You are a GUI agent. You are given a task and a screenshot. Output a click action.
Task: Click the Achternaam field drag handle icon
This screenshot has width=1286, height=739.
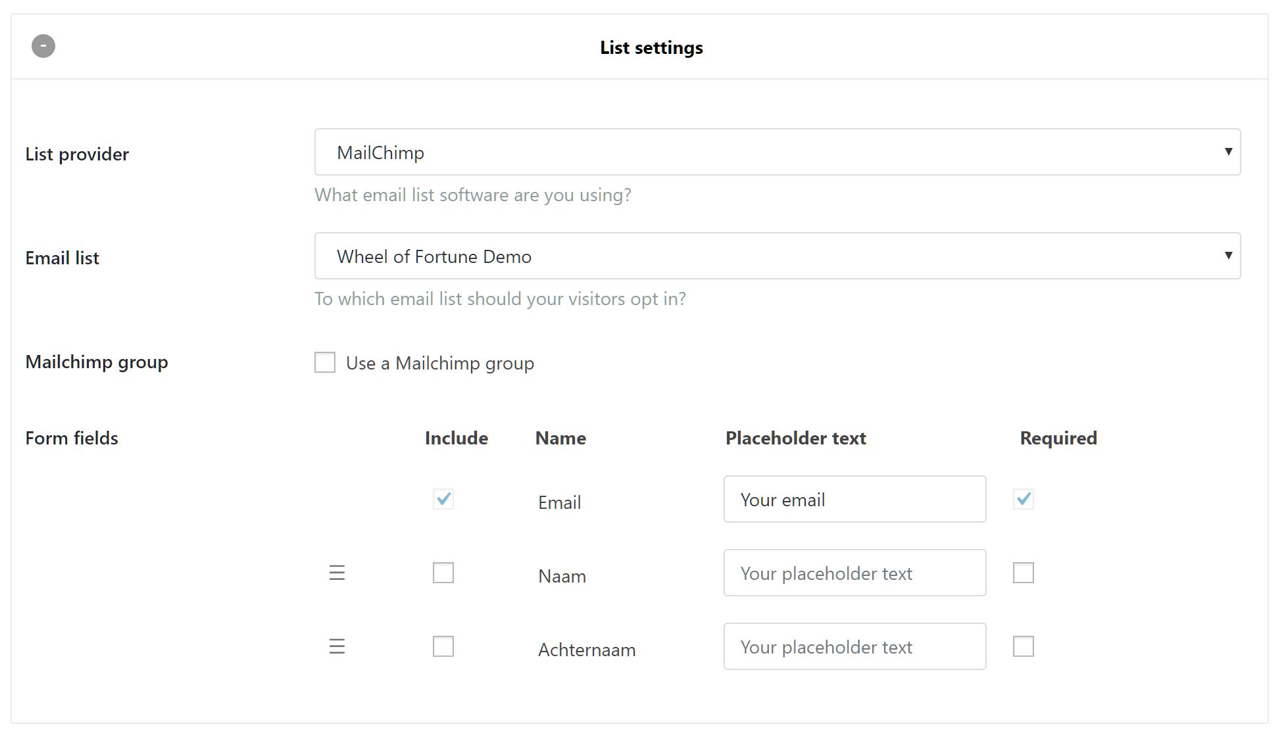337,646
